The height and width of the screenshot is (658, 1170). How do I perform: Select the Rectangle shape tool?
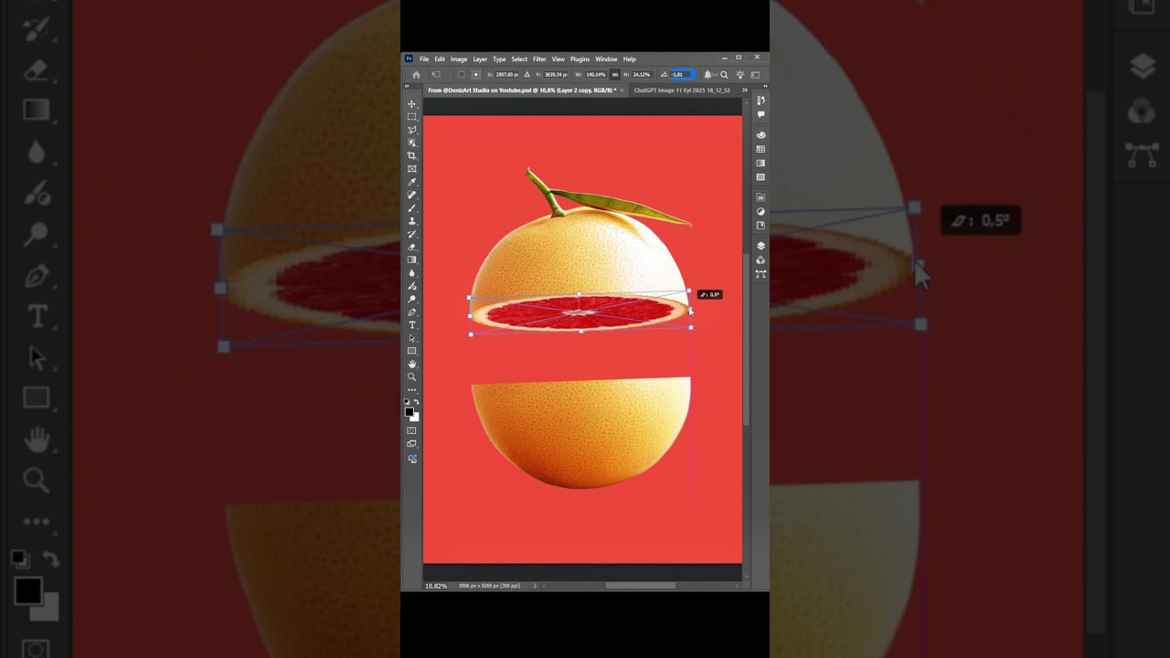tap(411, 351)
